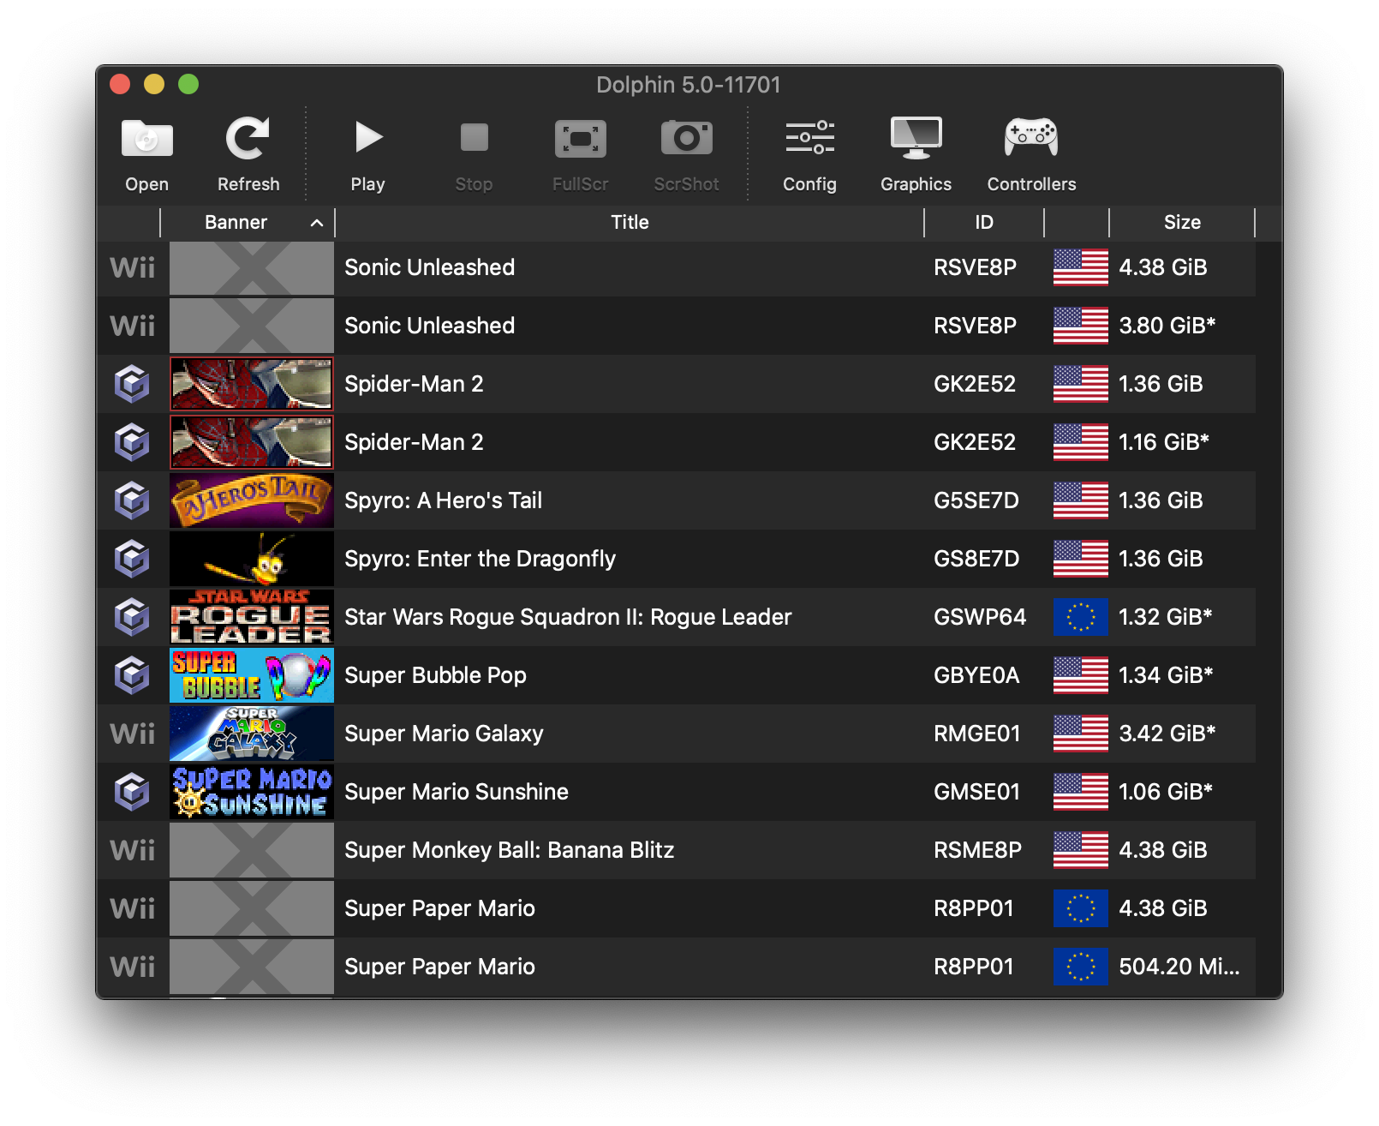The image size is (1379, 1126).
Task: Click size 1.06 GiB* cell
Action: (1166, 792)
